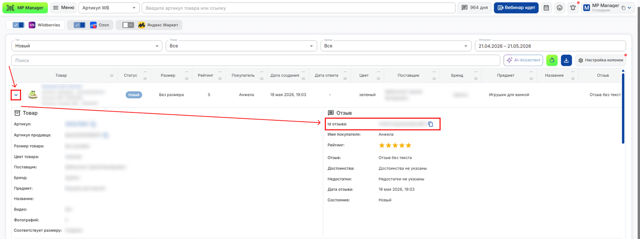Open chat icon showing 964 дня
The height and width of the screenshot is (239, 640).
[x=475, y=7]
